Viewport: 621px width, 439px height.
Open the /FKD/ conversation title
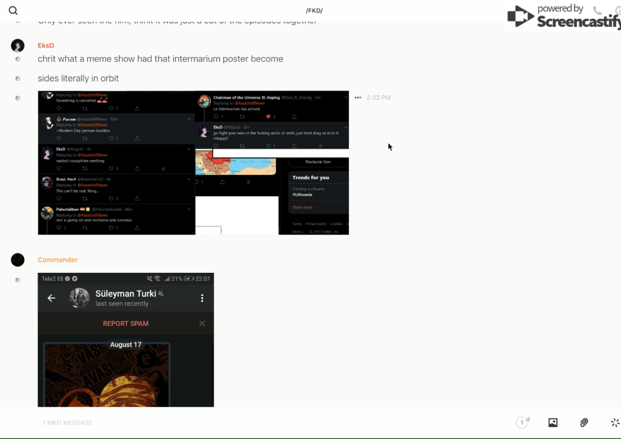[x=314, y=11]
